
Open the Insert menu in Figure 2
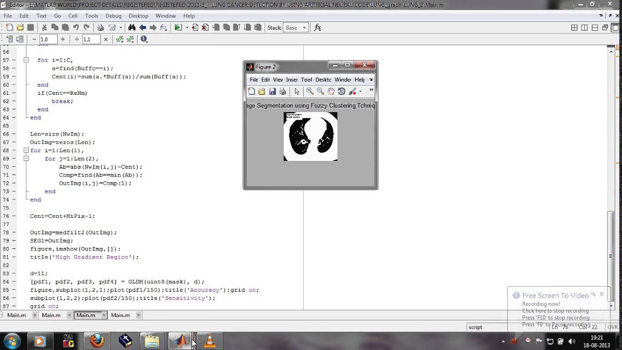pos(292,80)
